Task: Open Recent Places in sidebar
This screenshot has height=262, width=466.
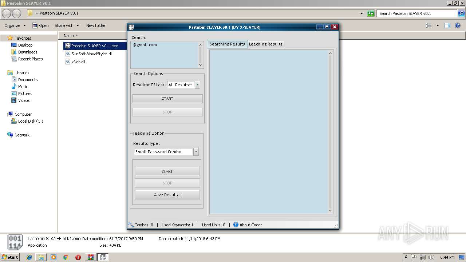Action: [30, 59]
